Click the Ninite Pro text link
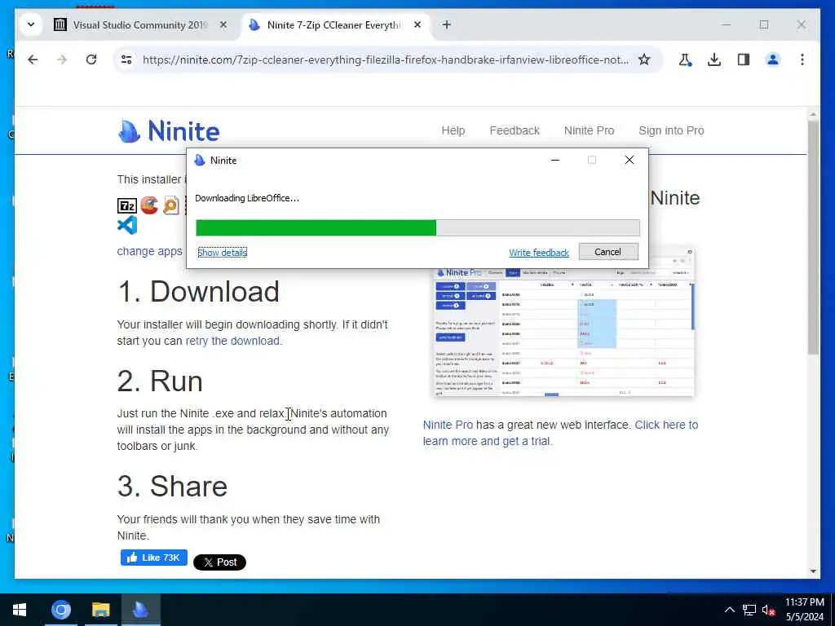 [x=448, y=425]
